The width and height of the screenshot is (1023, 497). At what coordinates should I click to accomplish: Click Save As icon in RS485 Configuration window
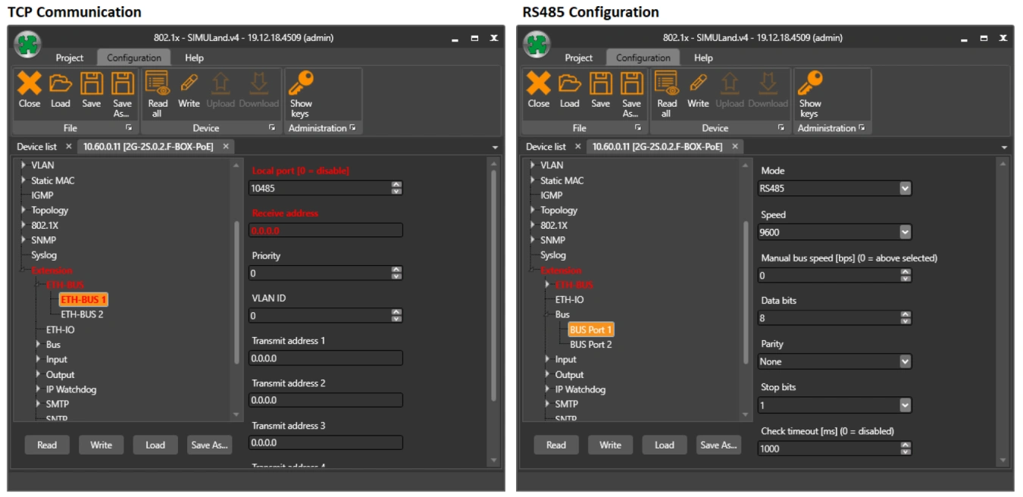(x=631, y=84)
